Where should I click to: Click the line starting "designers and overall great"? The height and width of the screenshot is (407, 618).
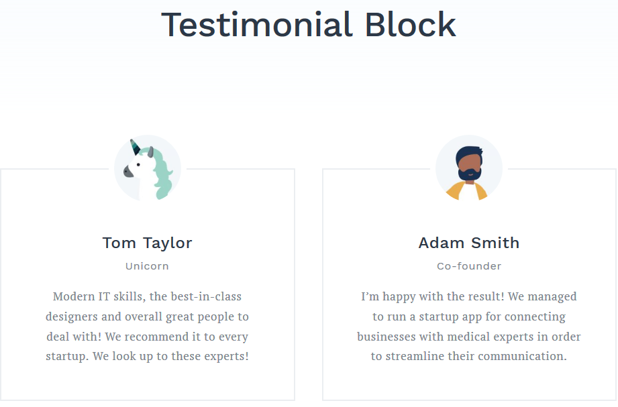pyautogui.click(x=147, y=316)
